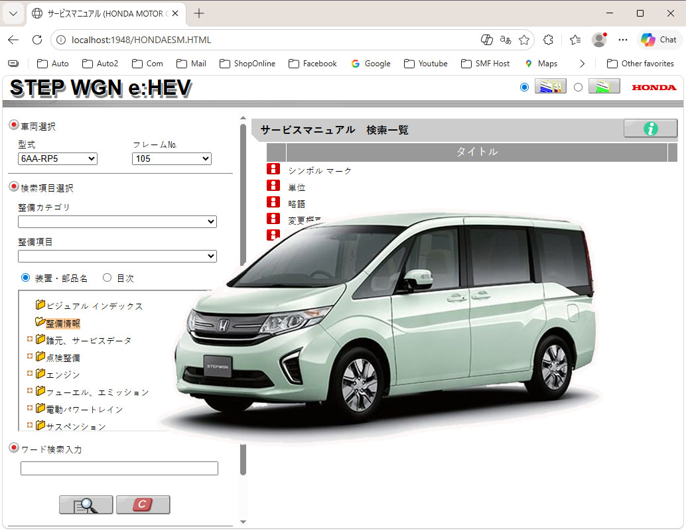Open the 整備カテゴリ dropdown
Viewport: 686px width, 531px height.
pos(117,221)
